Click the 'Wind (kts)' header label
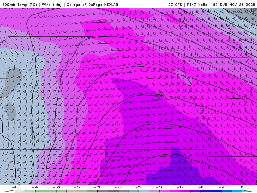This screenshot has width=257, height=193. pyautogui.click(x=52, y=5)
